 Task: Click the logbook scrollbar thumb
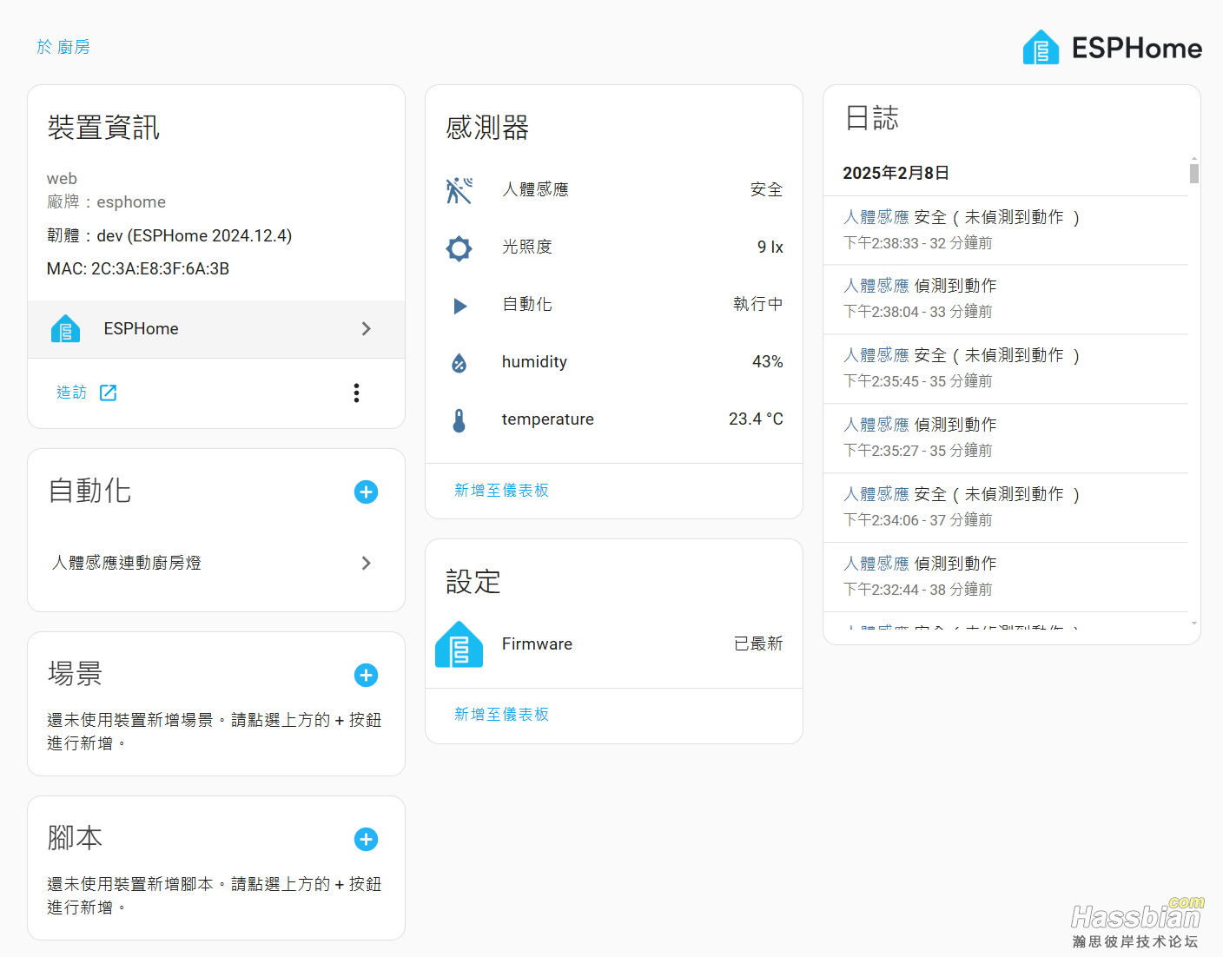[x=1194, y=174]
